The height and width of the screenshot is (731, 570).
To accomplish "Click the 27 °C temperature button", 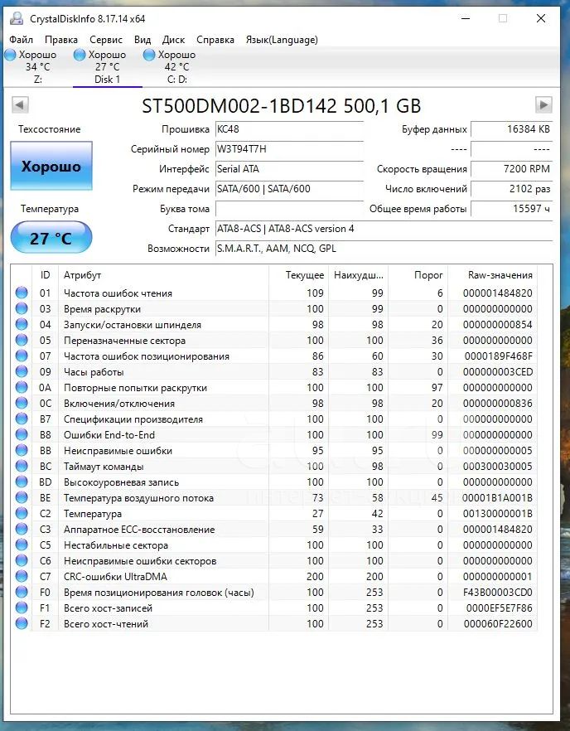I will point(51,238).
